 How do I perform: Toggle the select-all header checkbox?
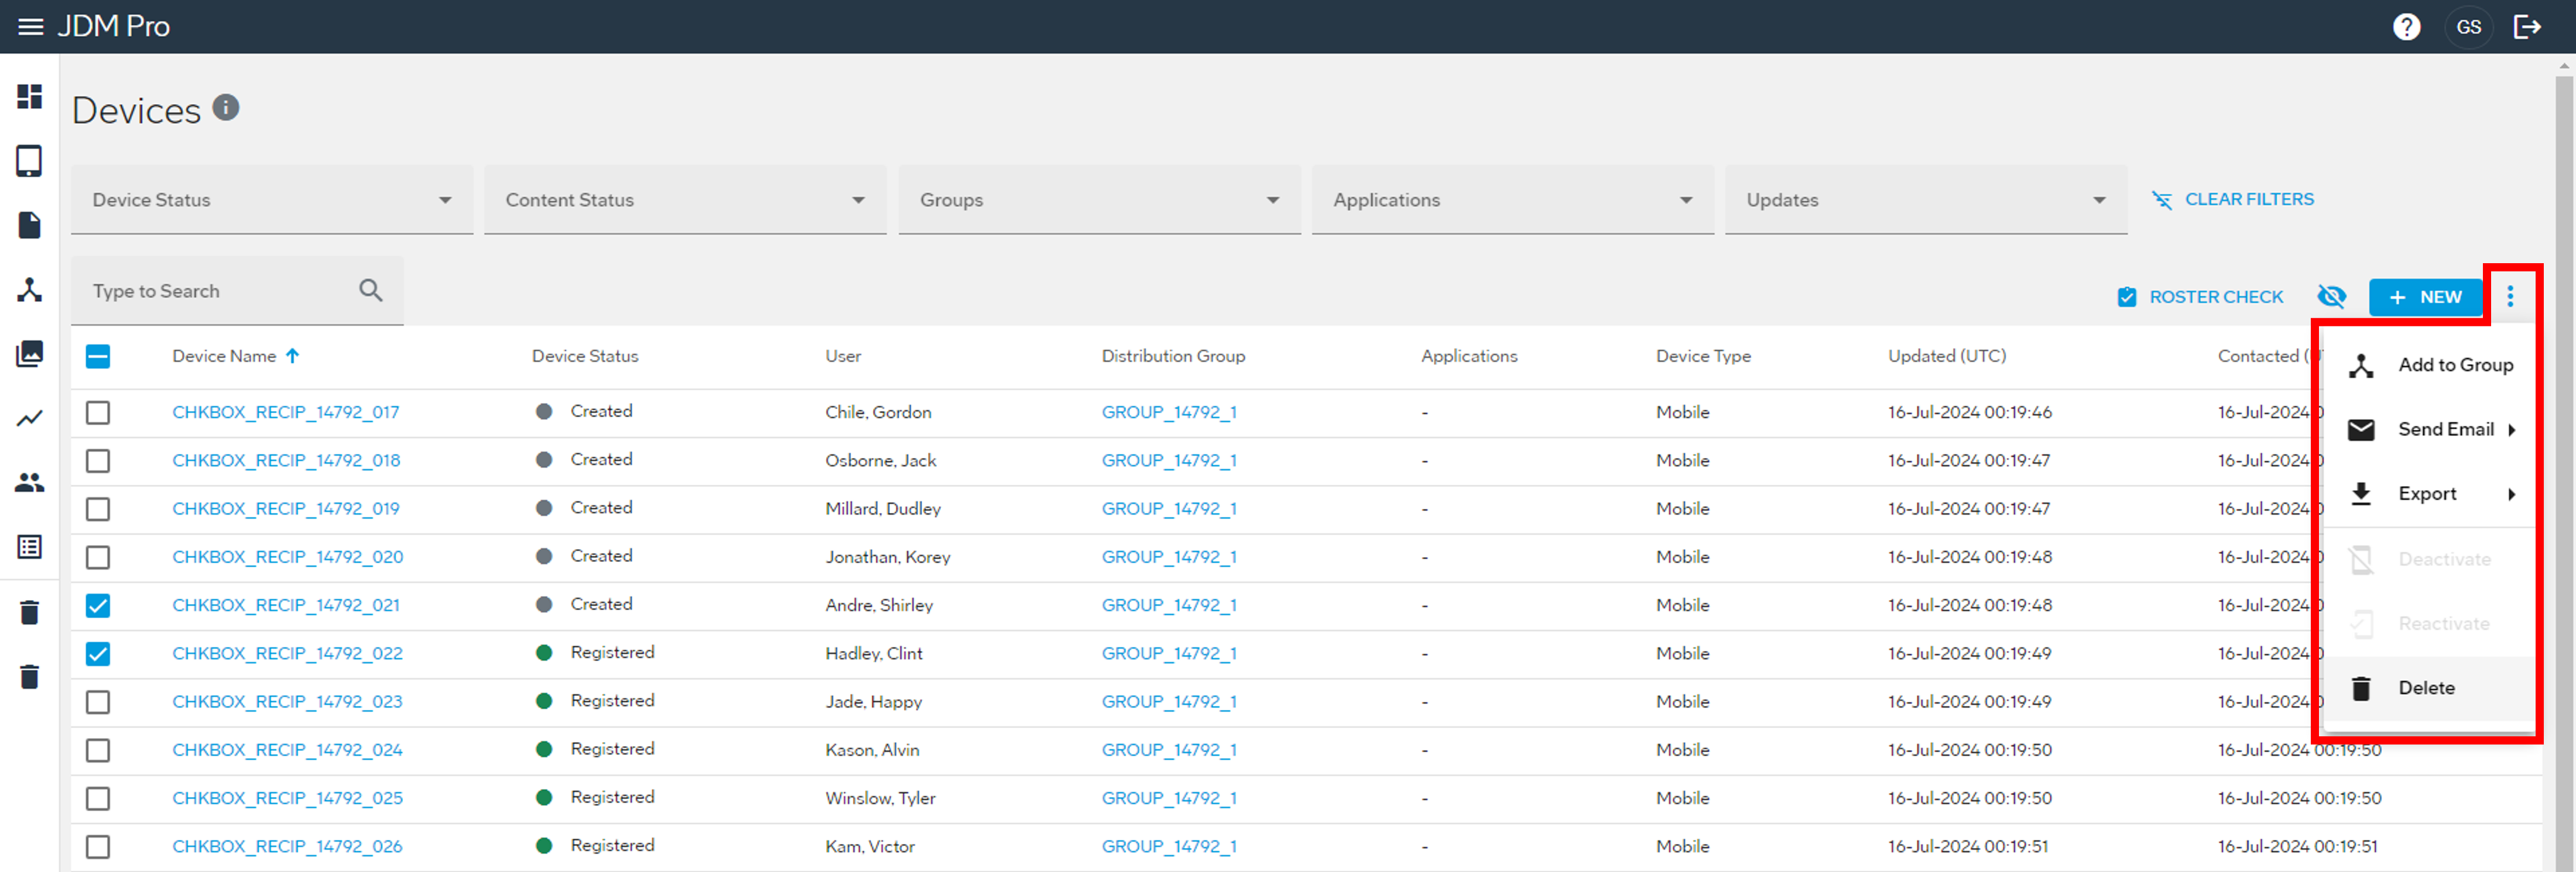point(98,357)
